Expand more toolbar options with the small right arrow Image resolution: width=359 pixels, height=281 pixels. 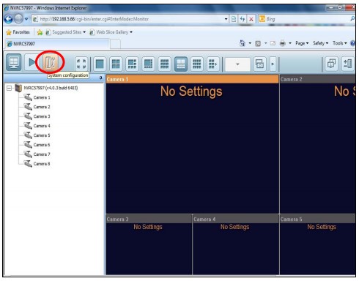pos(273,64)
